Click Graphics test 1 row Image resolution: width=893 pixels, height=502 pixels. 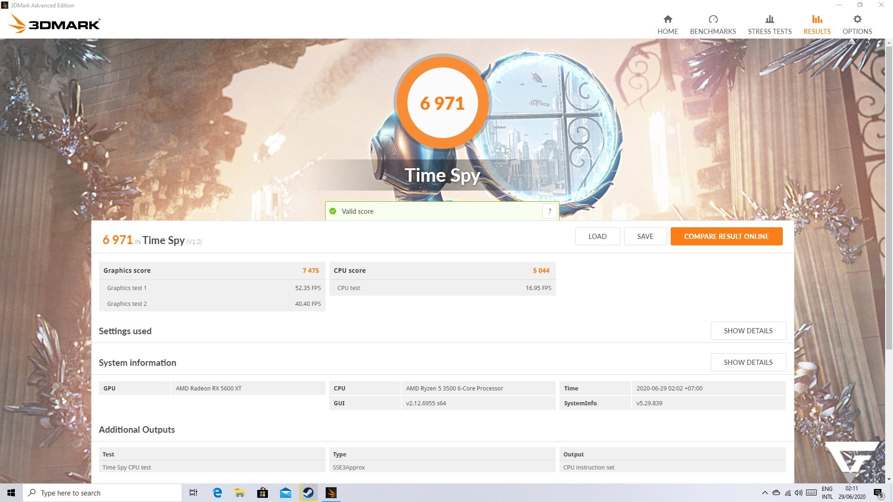point(212,288)
